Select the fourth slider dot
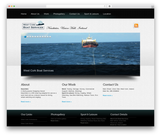Viewport: 161px width, 136px height. 33,37
